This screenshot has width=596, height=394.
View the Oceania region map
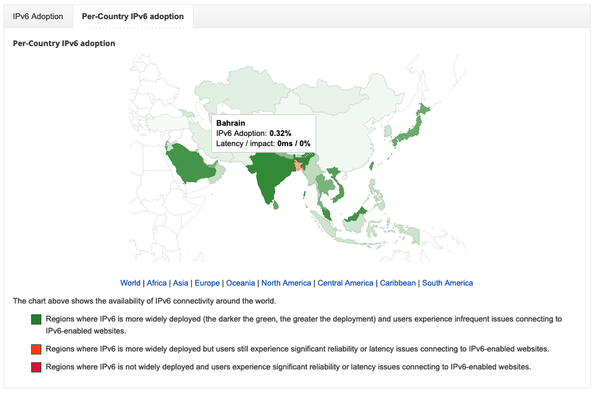(x=240, y=283)
